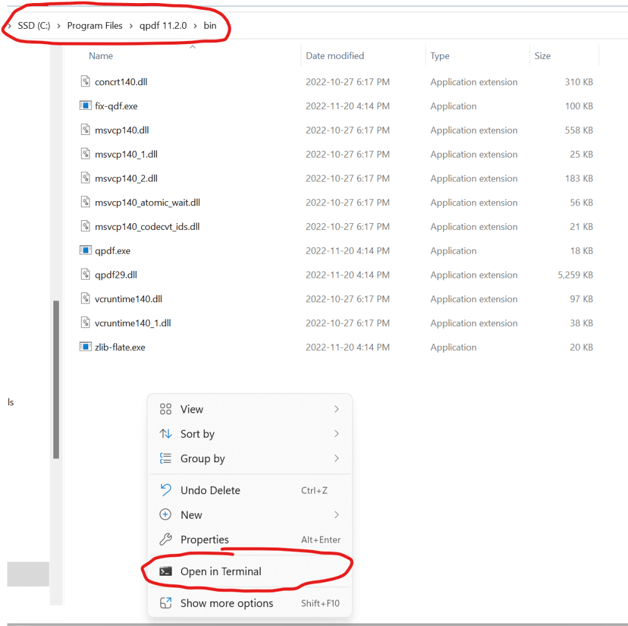
Task: Click the vcruntime140_1.dll file icon
Action: pyautogui.click(x=85, y=322)
